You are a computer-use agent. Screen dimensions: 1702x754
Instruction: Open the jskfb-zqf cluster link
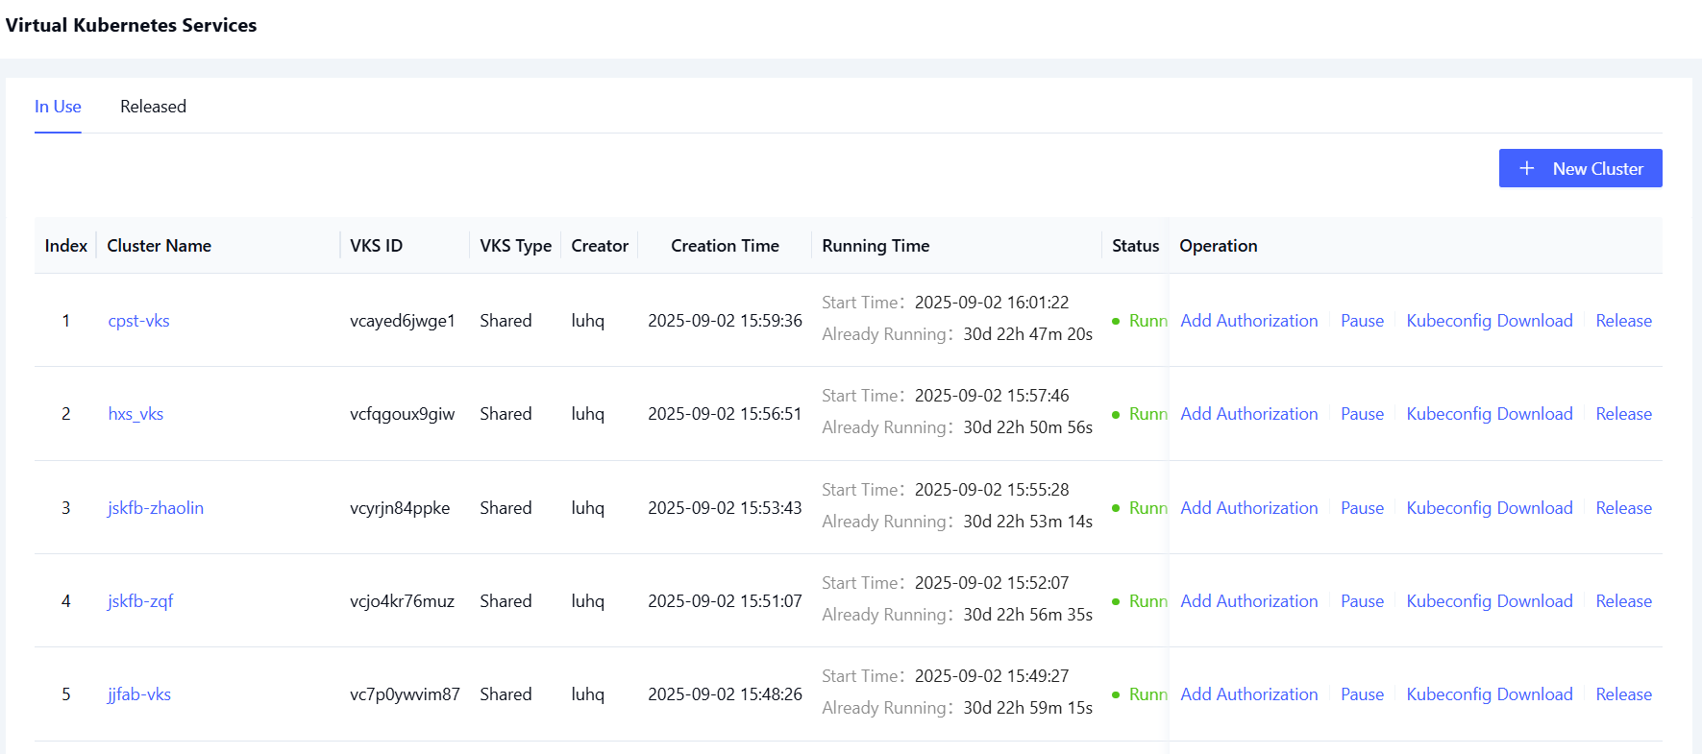(140, 601)
